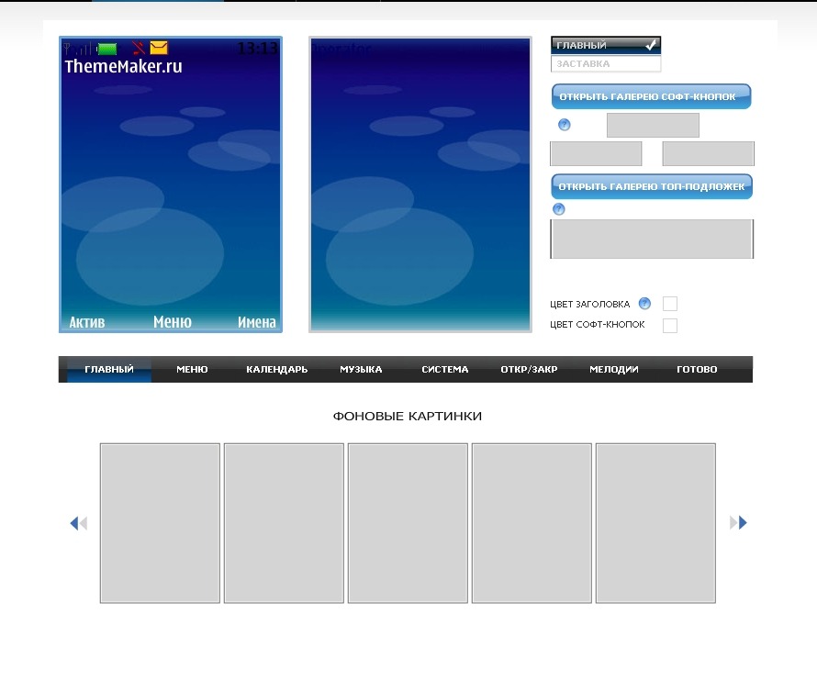817x680 pixels.
Task: Click ThemeMaker.ru title on phone preview
Action: click(124, 66)
